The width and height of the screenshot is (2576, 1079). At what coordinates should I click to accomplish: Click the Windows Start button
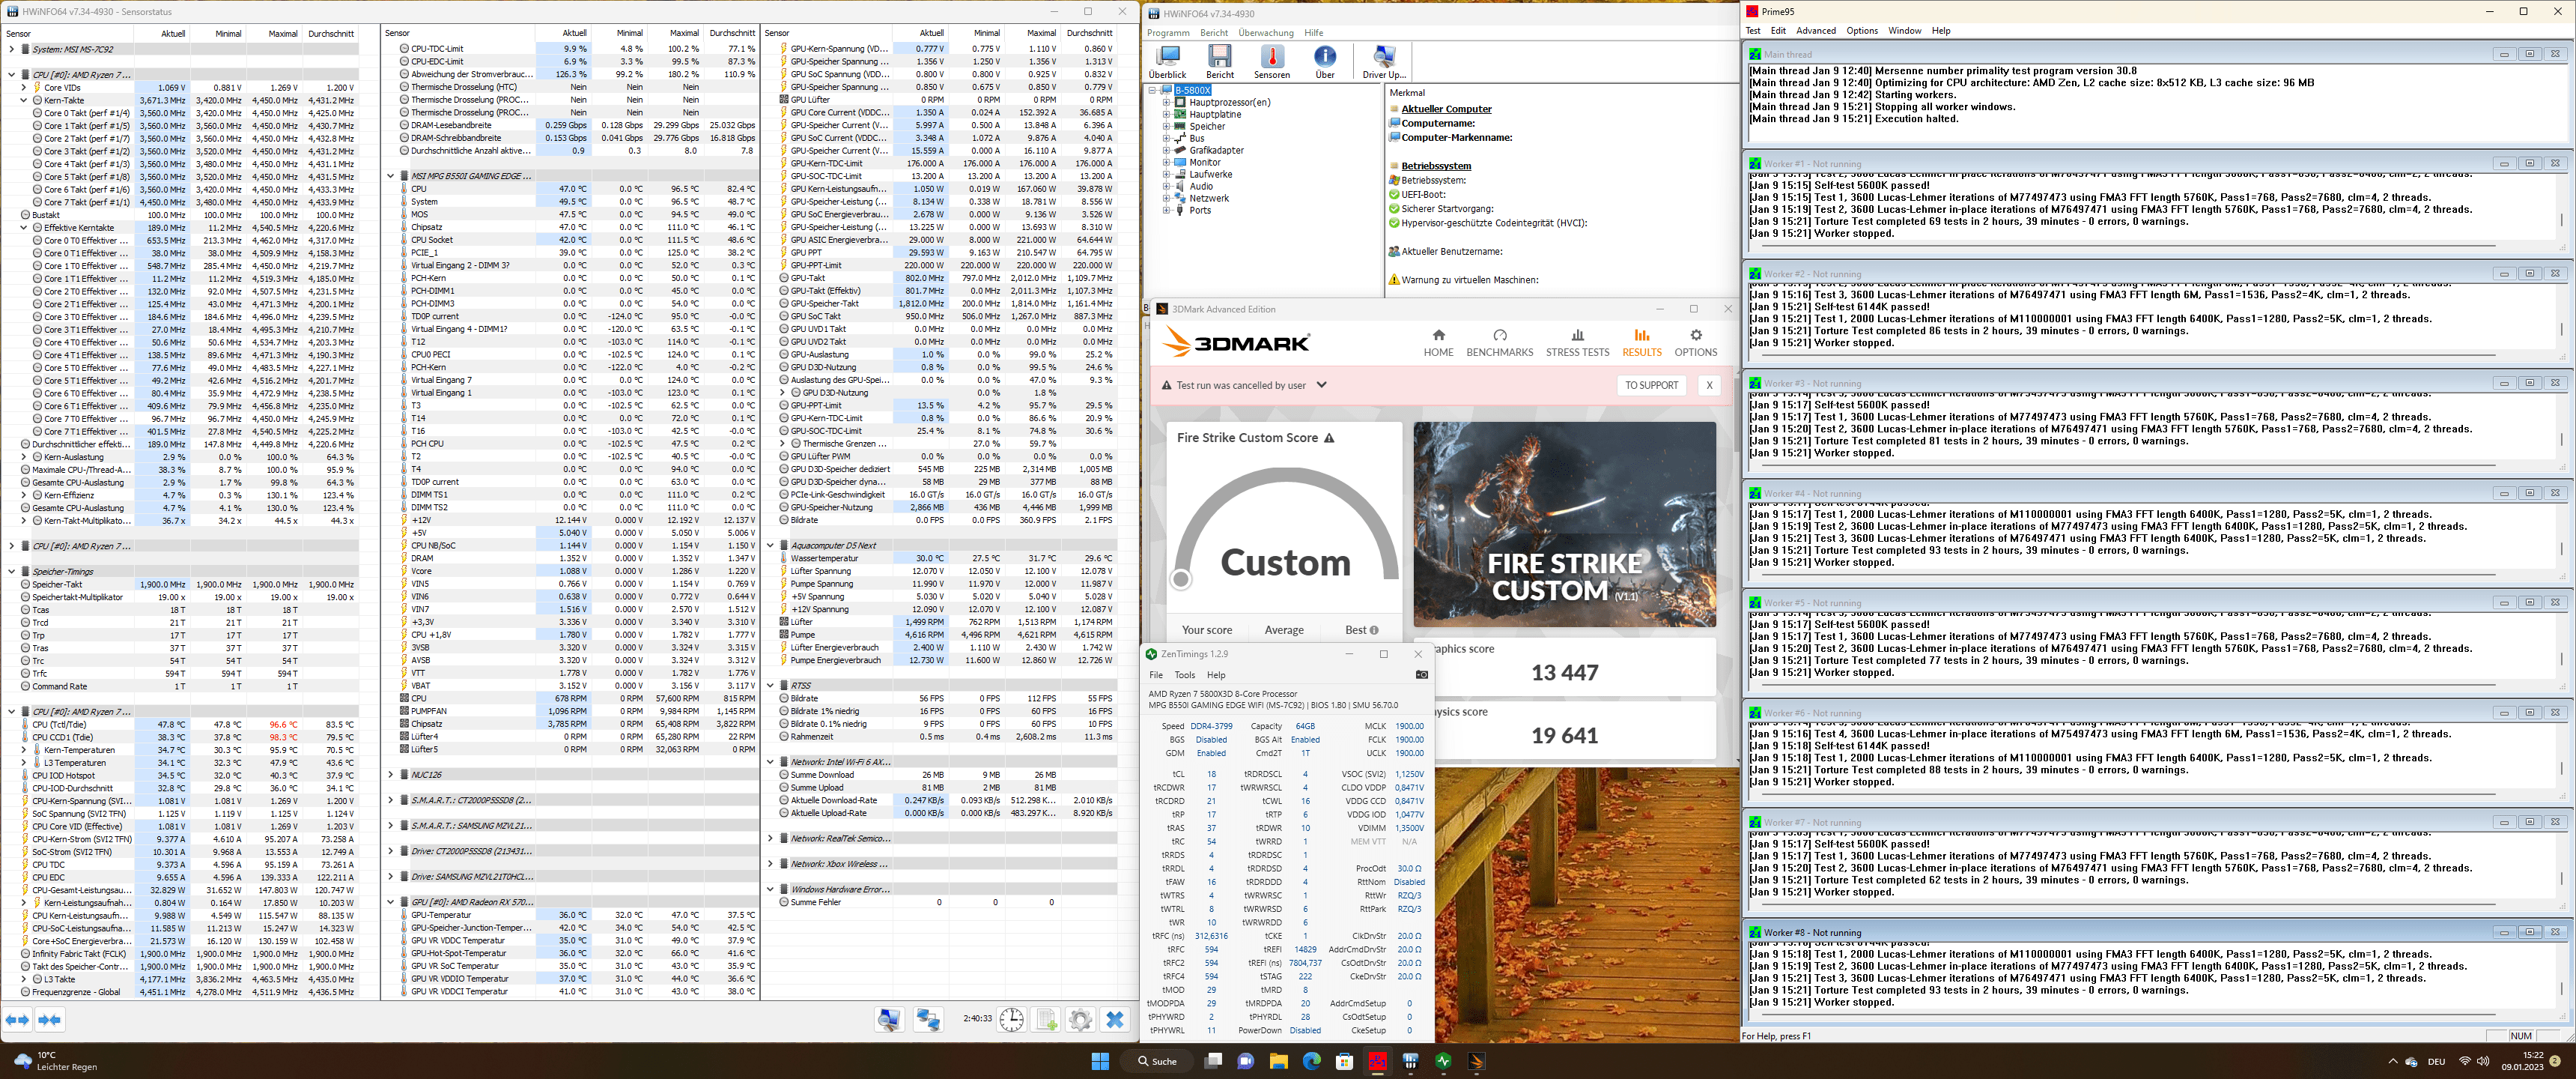(x=1100, y=1061)
